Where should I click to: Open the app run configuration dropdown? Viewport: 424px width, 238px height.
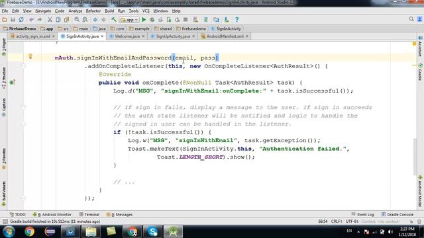130,20
